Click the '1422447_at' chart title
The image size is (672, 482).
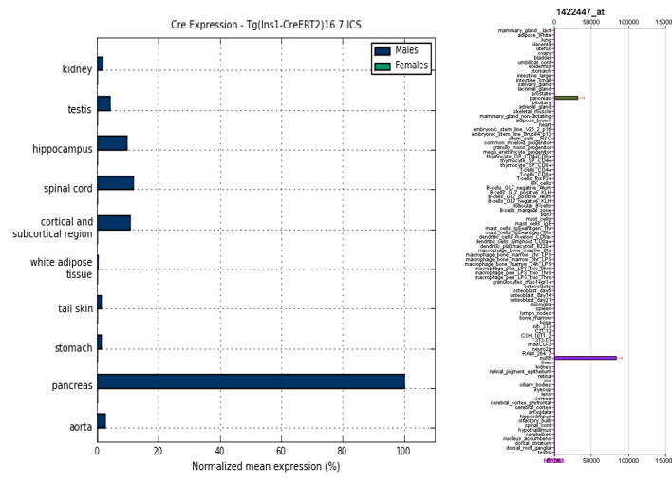pos(580,12)
